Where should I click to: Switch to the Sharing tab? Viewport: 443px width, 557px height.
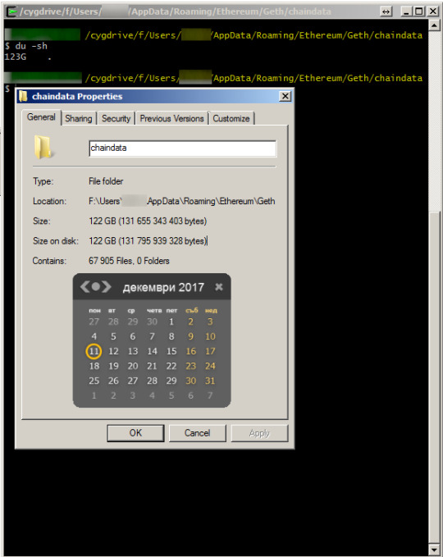coord(79,118)
